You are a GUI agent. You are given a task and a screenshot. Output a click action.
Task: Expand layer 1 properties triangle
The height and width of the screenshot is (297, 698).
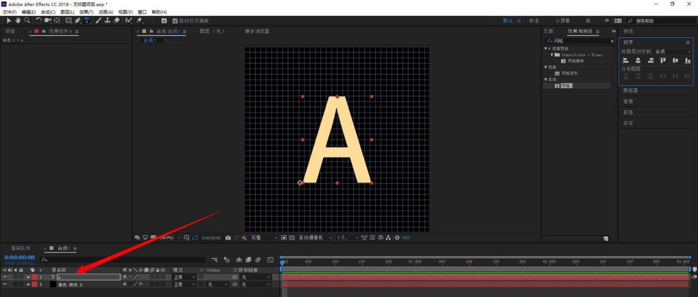pos(28,277)
